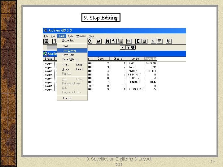Screen dimensions: 223x167
Task: Click the Summarize sigma icon
Action: tap(138, 41)
